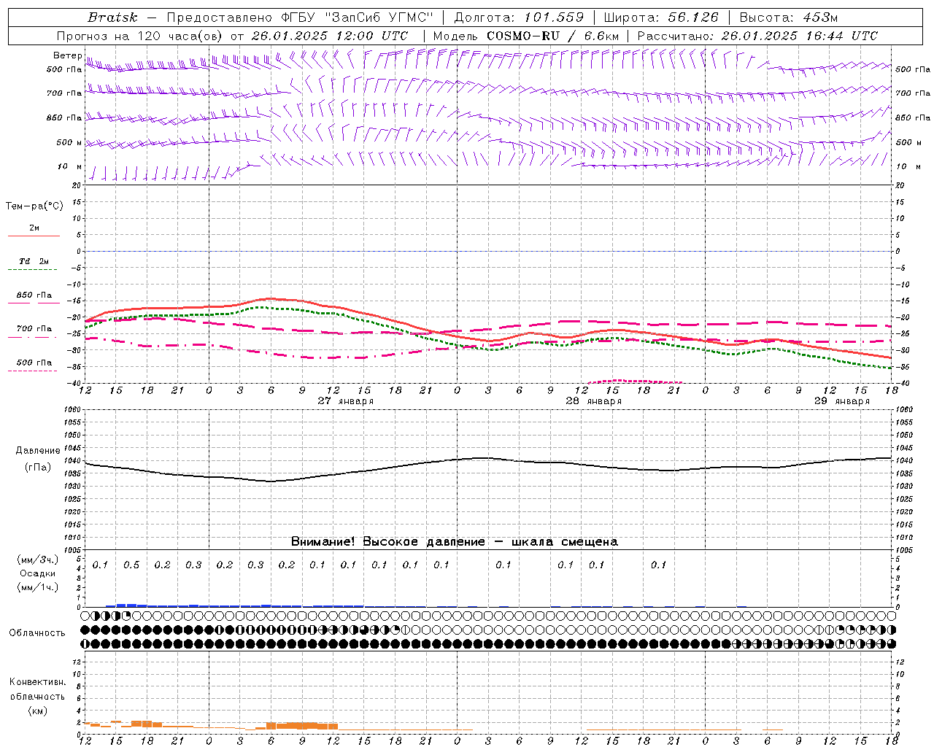Viewport: 934px width, 747px height.
Task: Click the Широта: 56.126 value
Action: [661, 18]
